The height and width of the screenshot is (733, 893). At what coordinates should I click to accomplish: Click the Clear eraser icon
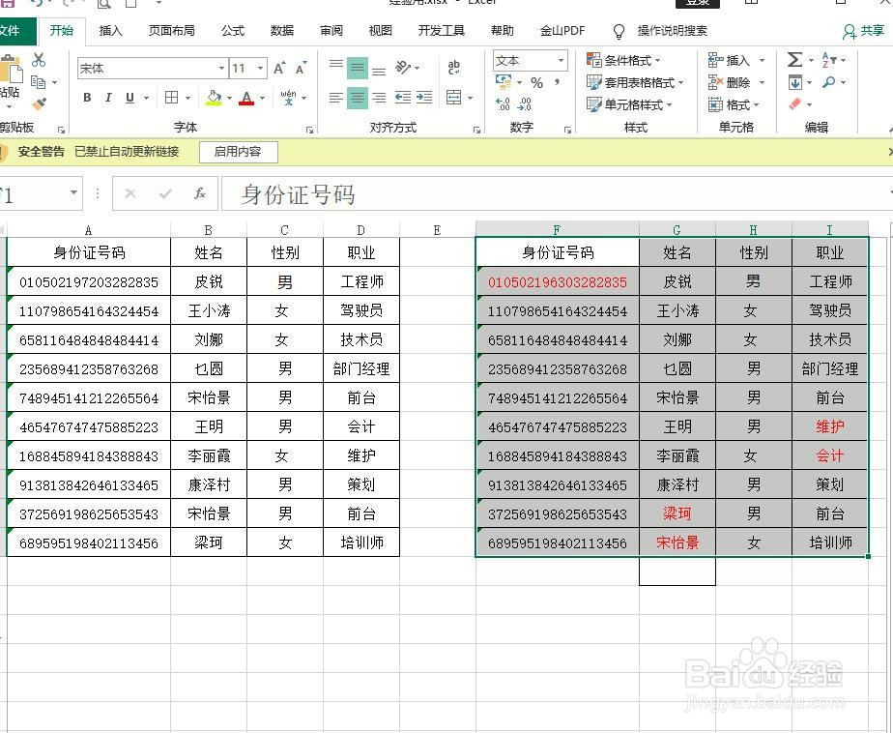pos(795,103)
